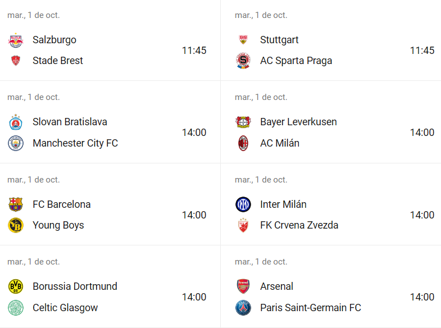Click the Arsenal club crest

243,286
